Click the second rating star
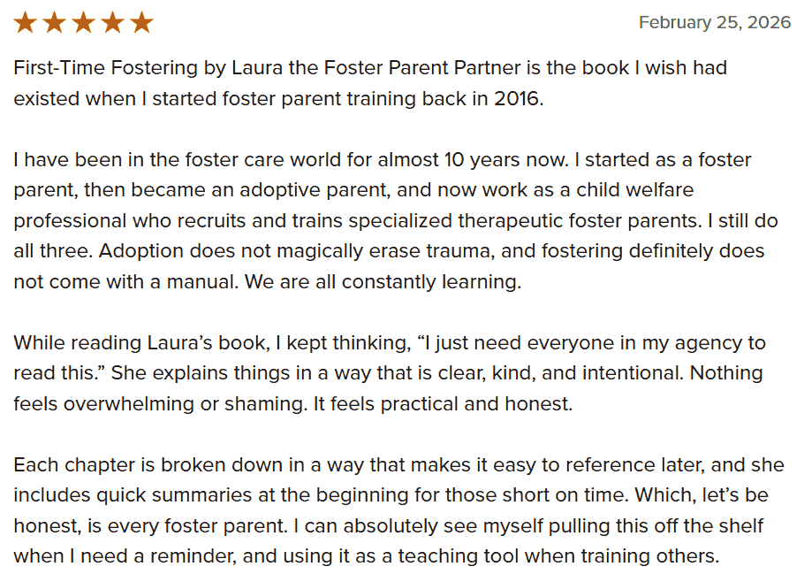 [x=55, y=23]
